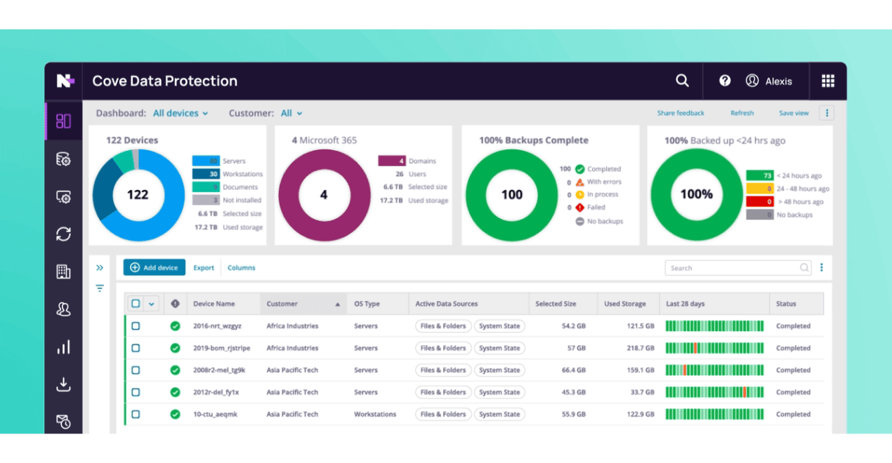Click the Failed legend diamond icon
This screenshot has height=463, width=892.
coord(579,208)
